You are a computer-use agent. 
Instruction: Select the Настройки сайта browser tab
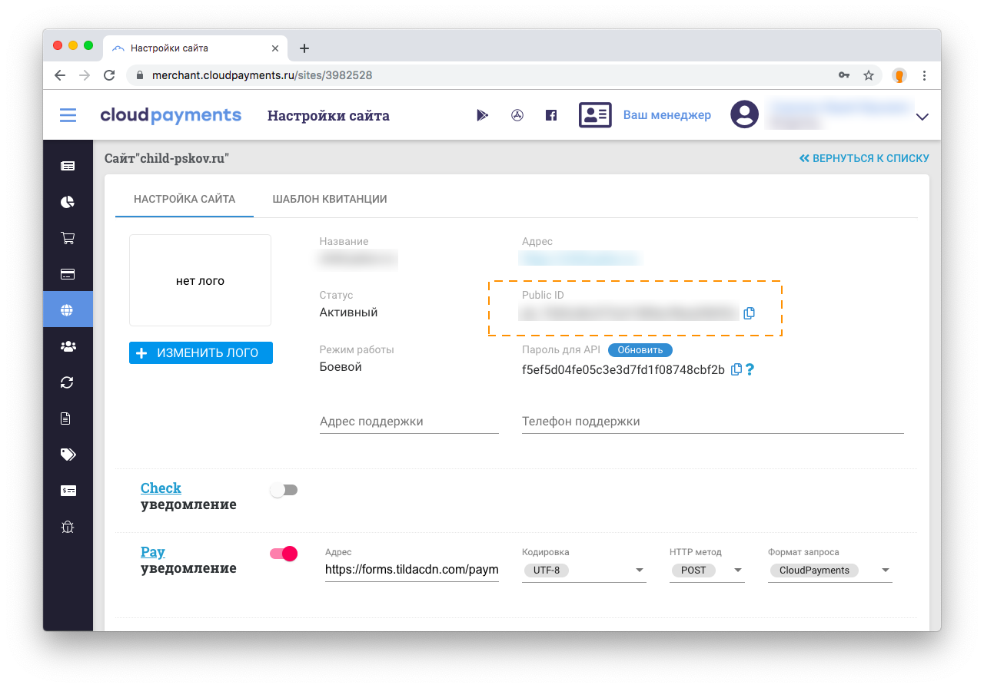[x=195, y=48]
